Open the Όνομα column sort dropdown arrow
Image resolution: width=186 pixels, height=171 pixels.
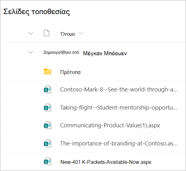click(81, 33)
